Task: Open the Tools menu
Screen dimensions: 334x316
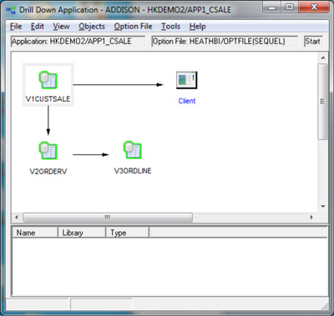Action: coord(170,27)
